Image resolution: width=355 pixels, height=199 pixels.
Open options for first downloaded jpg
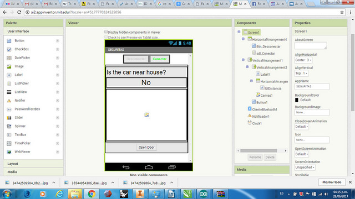point(54,183)
